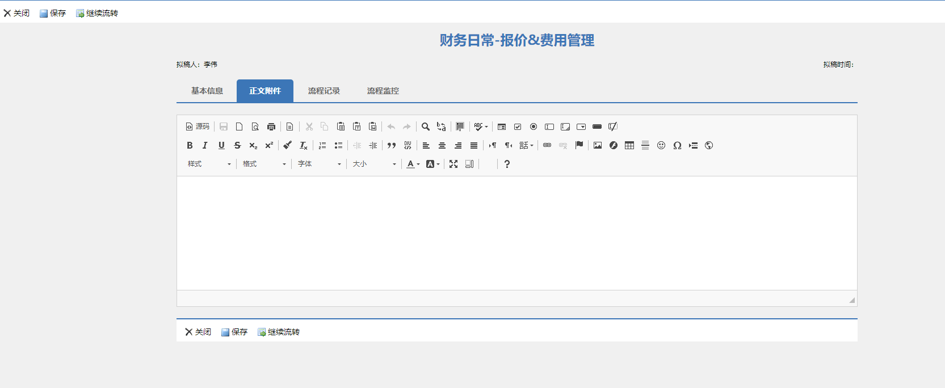Switch to the 基本信息 tab
945x388 pixels.
point(207,91)
